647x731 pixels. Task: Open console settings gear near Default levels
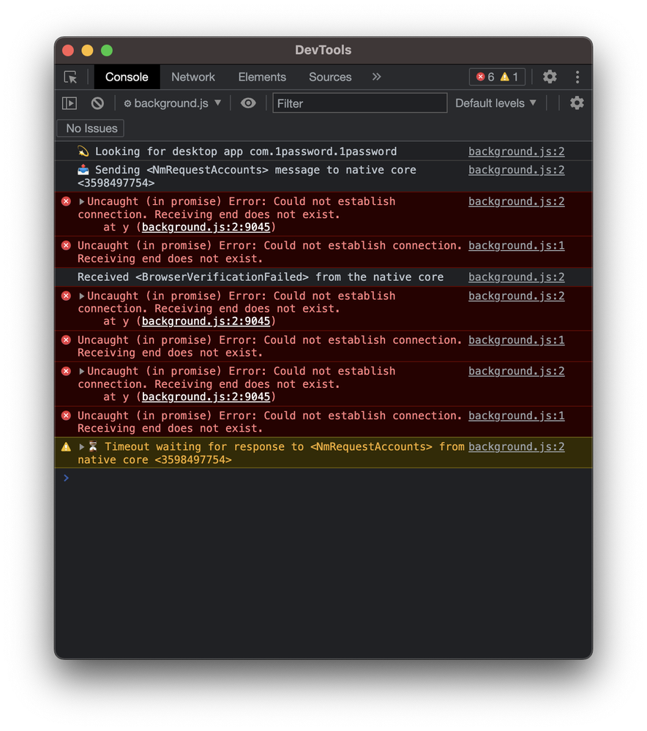tap(577, 103)
